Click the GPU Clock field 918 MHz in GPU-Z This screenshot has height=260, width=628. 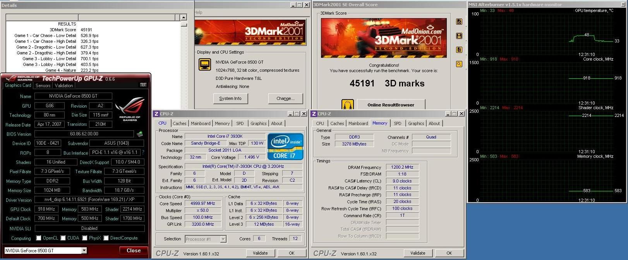click(46, 209)
